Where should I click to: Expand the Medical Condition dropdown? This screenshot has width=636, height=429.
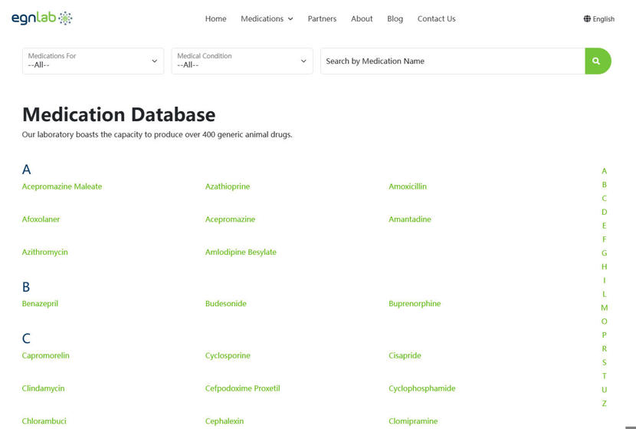pos(241,61)
